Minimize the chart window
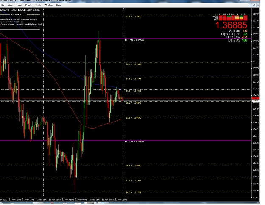 click(x=250, y=5)
